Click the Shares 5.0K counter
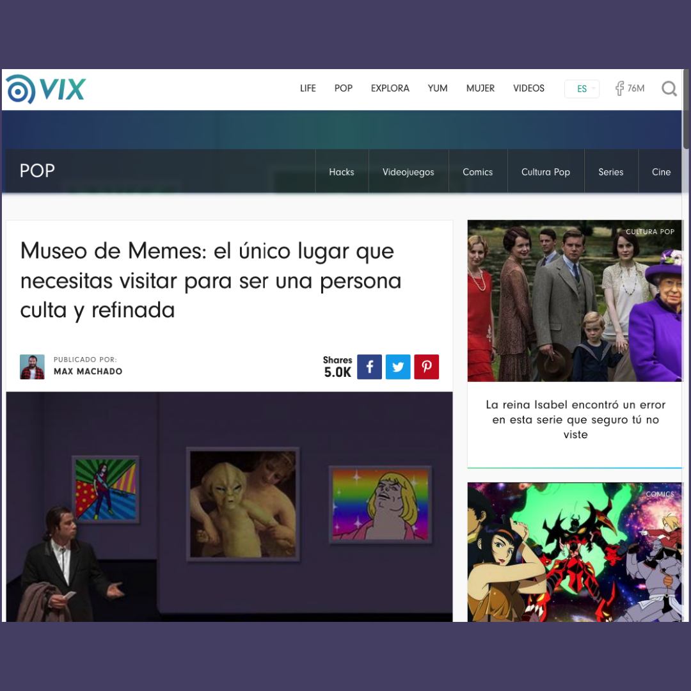This screenshot has width=691, height=691. pos(337,366)
